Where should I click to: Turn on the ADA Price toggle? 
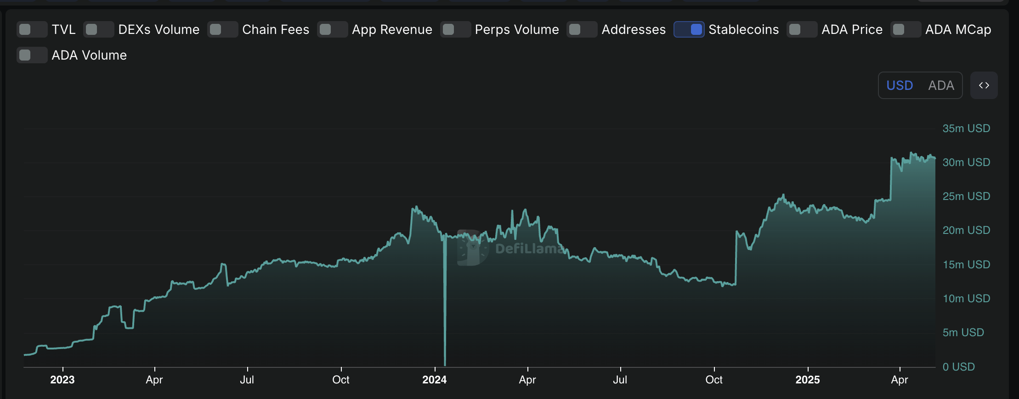pyautogui.click(x=802, y=29)
